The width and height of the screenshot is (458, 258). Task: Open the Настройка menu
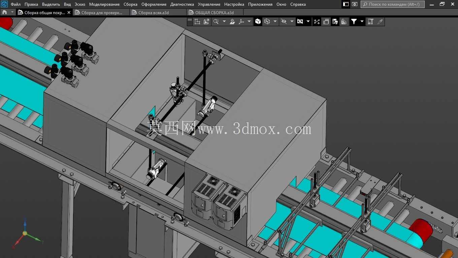tap(234, 4)
